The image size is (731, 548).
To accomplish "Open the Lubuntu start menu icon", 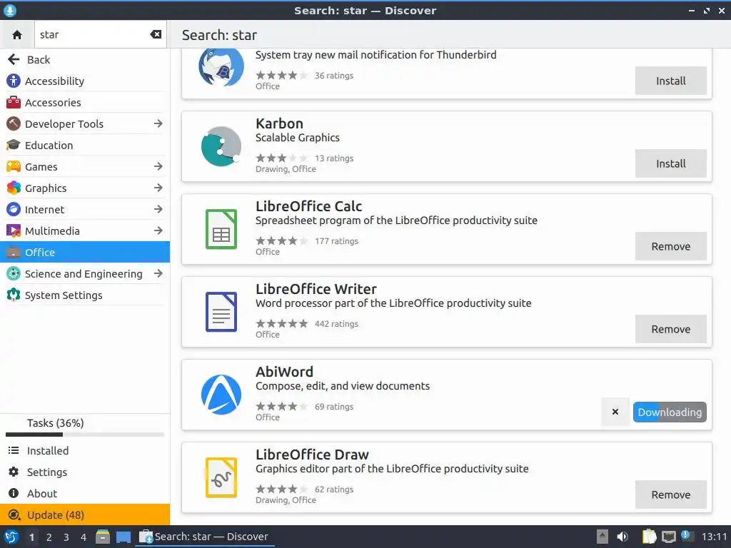I will [x=11, y=537].
